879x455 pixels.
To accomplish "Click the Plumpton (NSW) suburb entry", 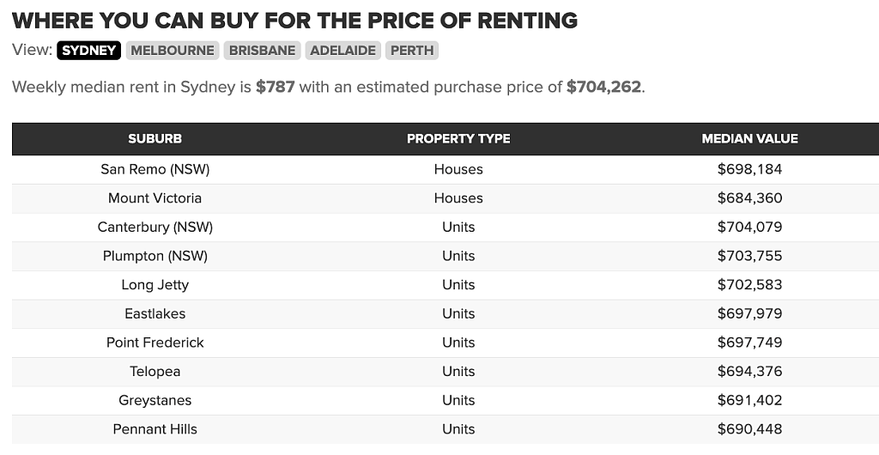I will tap(155, 256).
